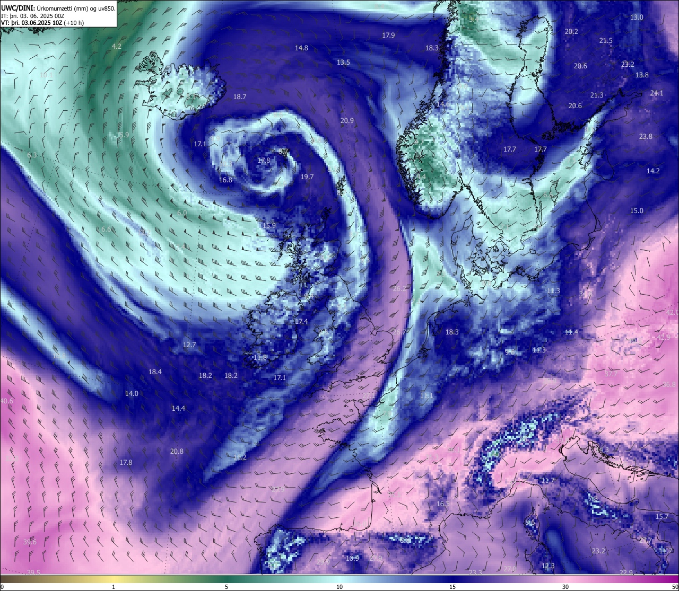Click the 18.7 value east of Iceland

point(240,97)
